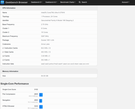Select the CPU Information table header
Image resolution: width=135 pixels, height=109 pixels.
click(49, 8)
